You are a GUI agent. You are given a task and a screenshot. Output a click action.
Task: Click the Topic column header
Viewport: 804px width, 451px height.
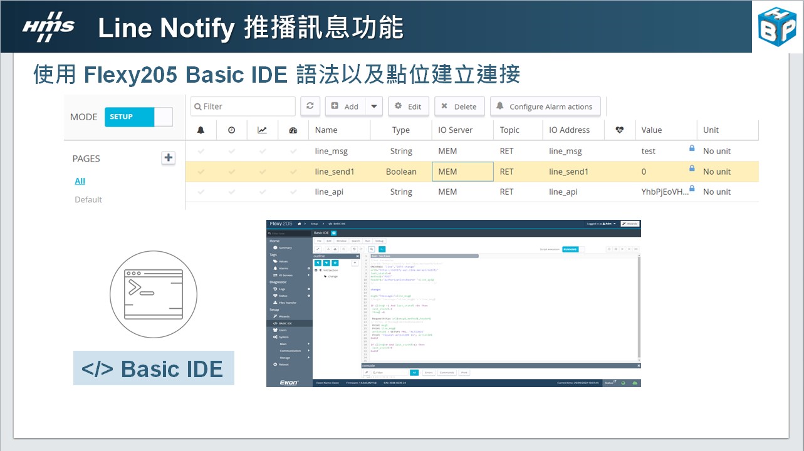509,130
